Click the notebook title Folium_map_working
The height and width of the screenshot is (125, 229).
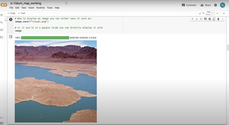[28, 3]
